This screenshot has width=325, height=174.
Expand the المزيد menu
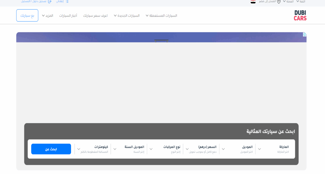pos(48,15)
